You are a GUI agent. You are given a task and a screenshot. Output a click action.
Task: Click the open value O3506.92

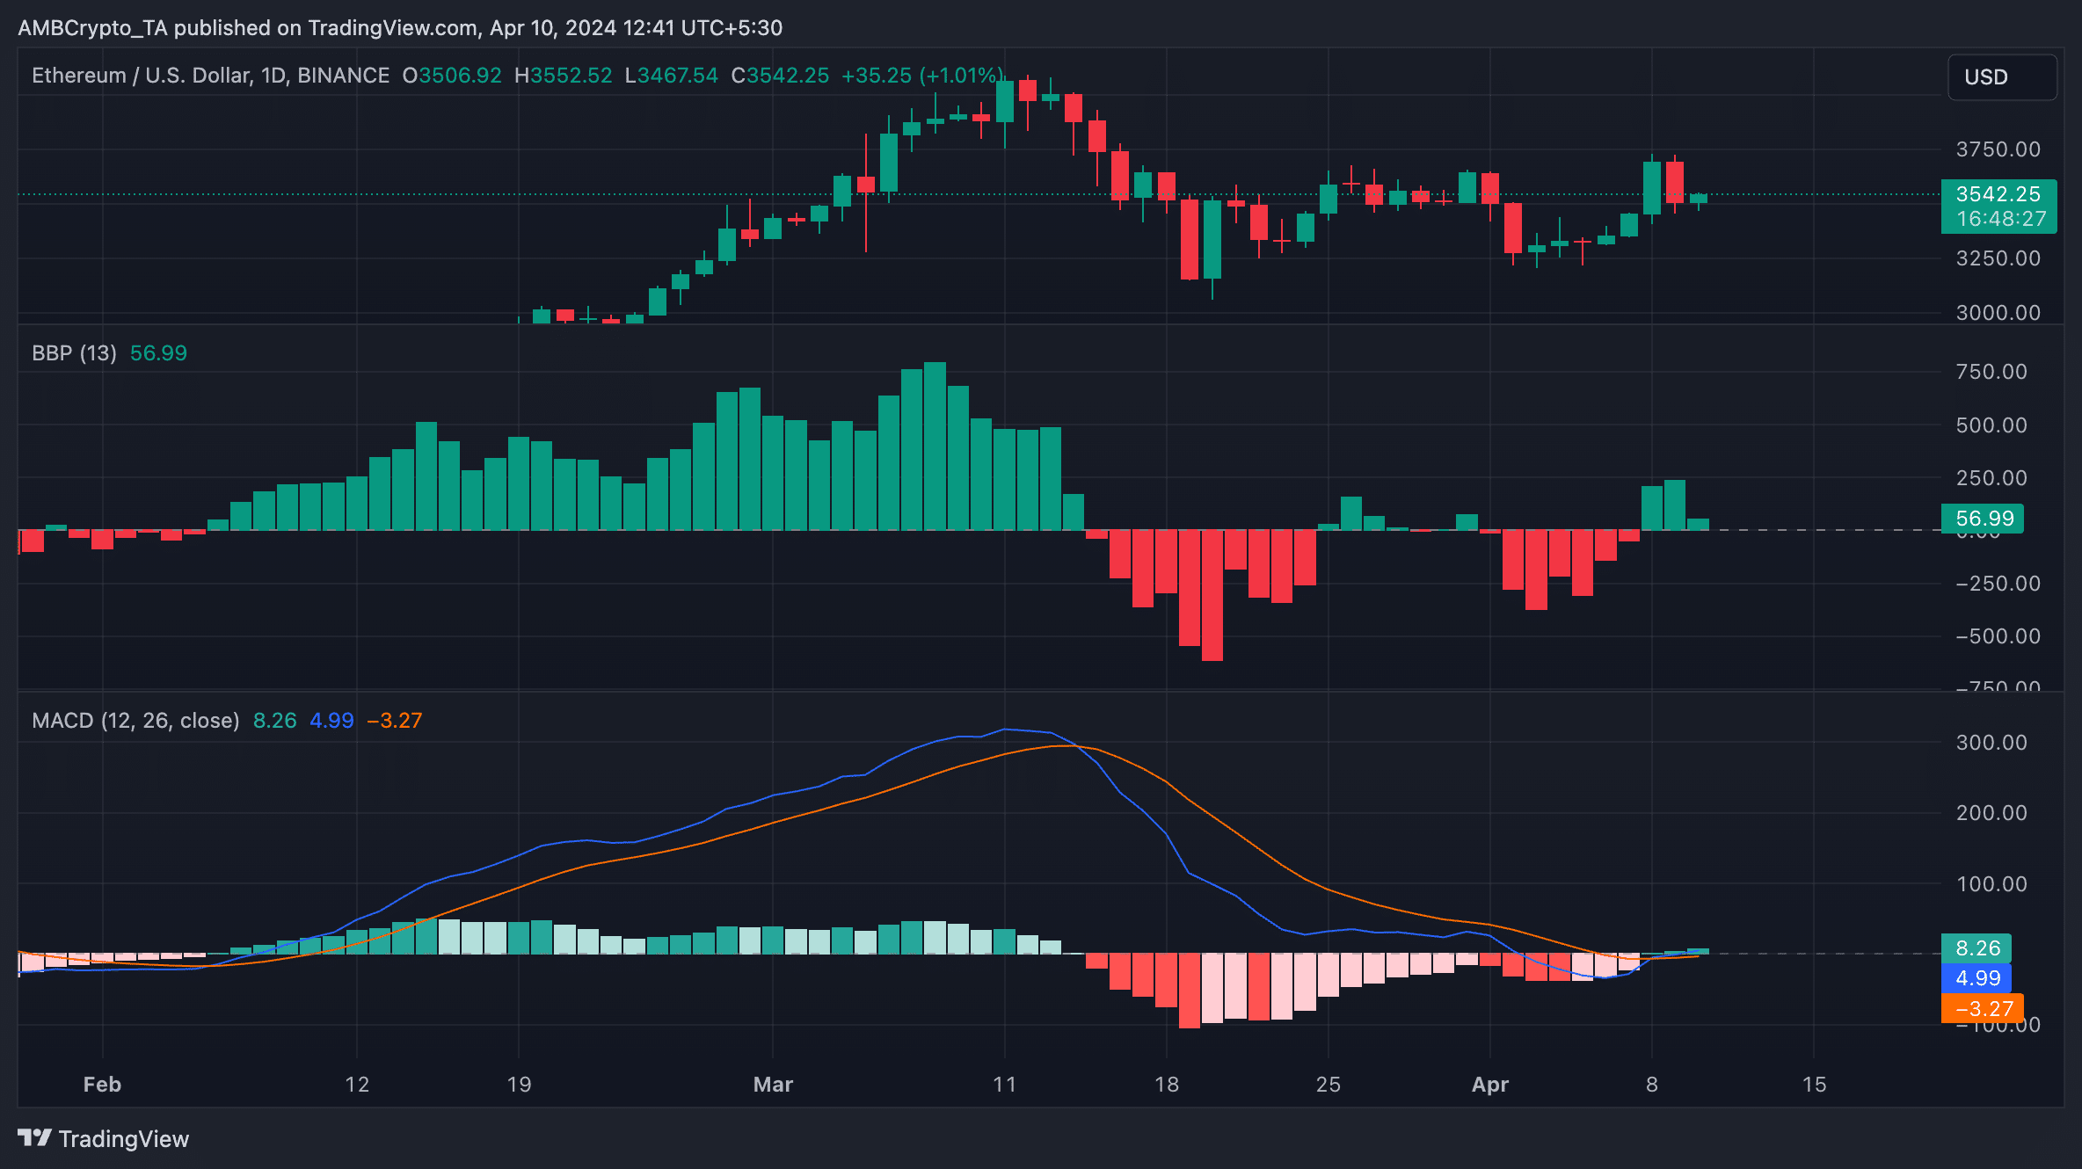[452, 76]
